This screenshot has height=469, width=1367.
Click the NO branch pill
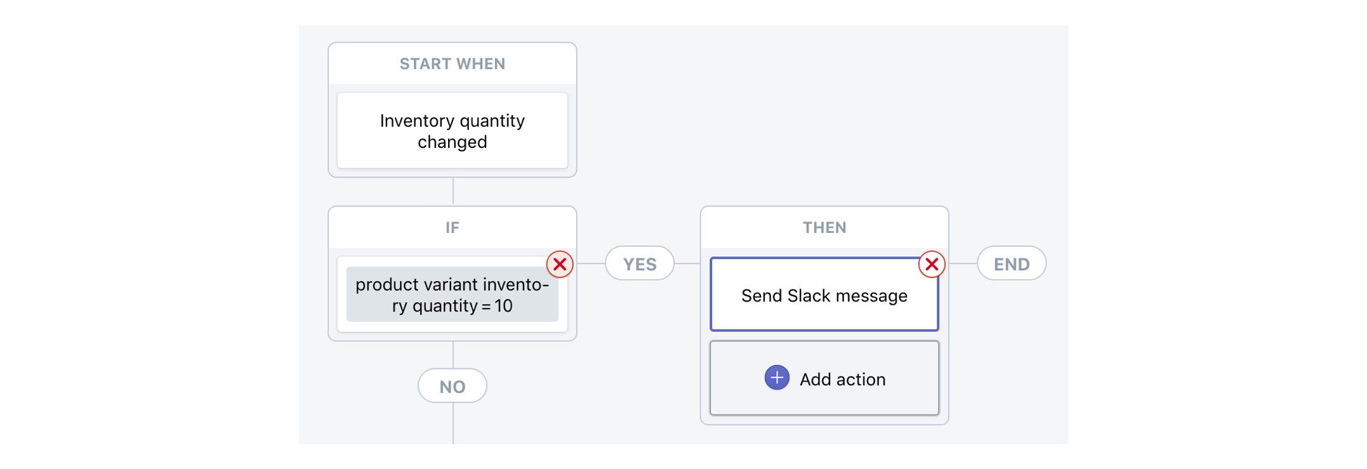[x=452, y=386]
